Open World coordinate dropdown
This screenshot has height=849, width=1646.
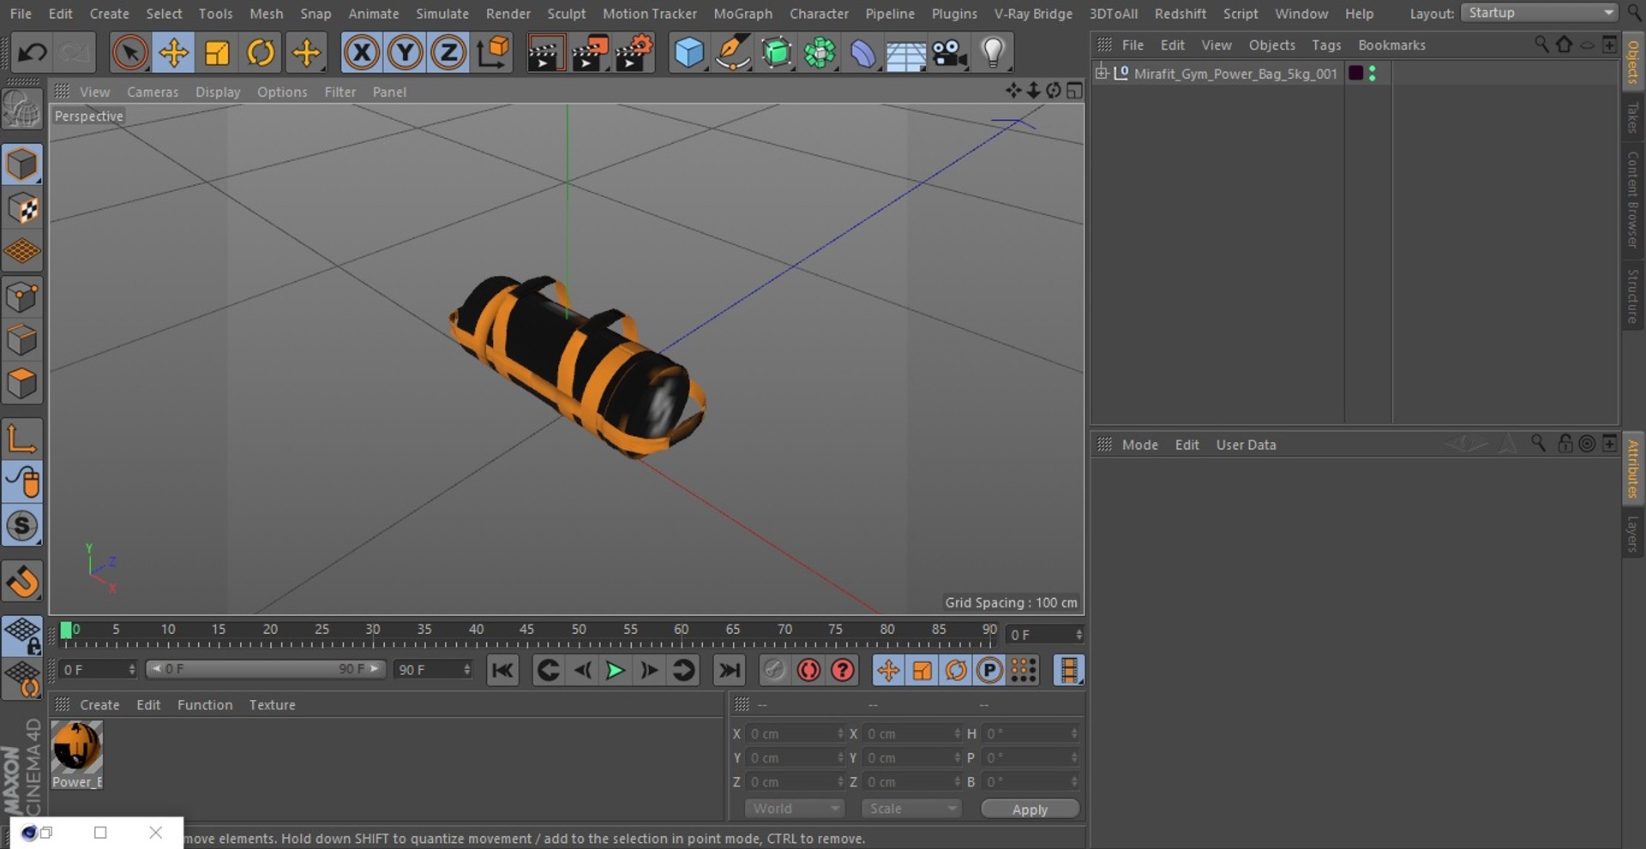point(795,808)
